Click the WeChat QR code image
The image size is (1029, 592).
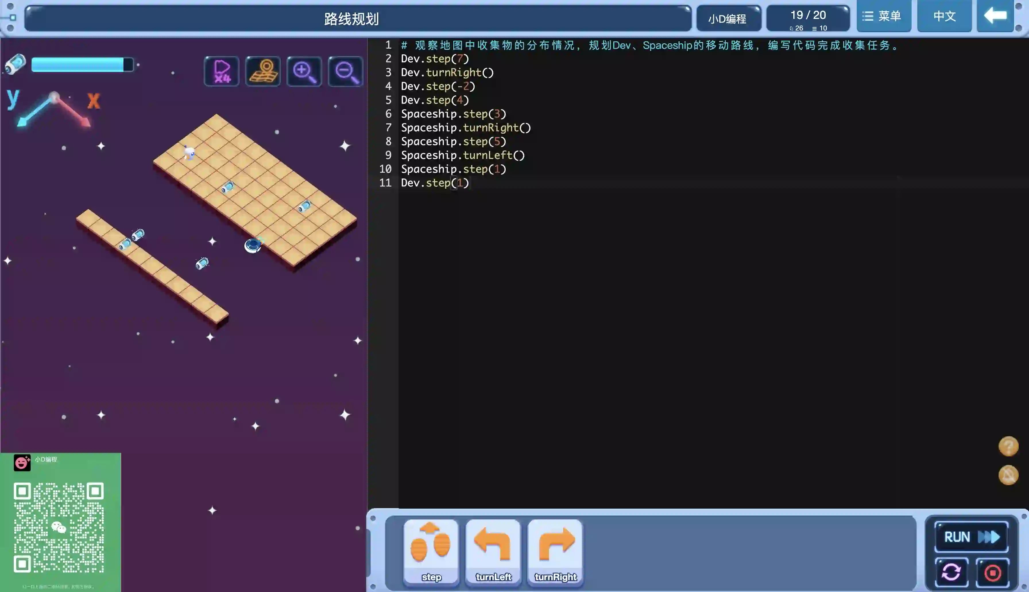pos(59,527)
